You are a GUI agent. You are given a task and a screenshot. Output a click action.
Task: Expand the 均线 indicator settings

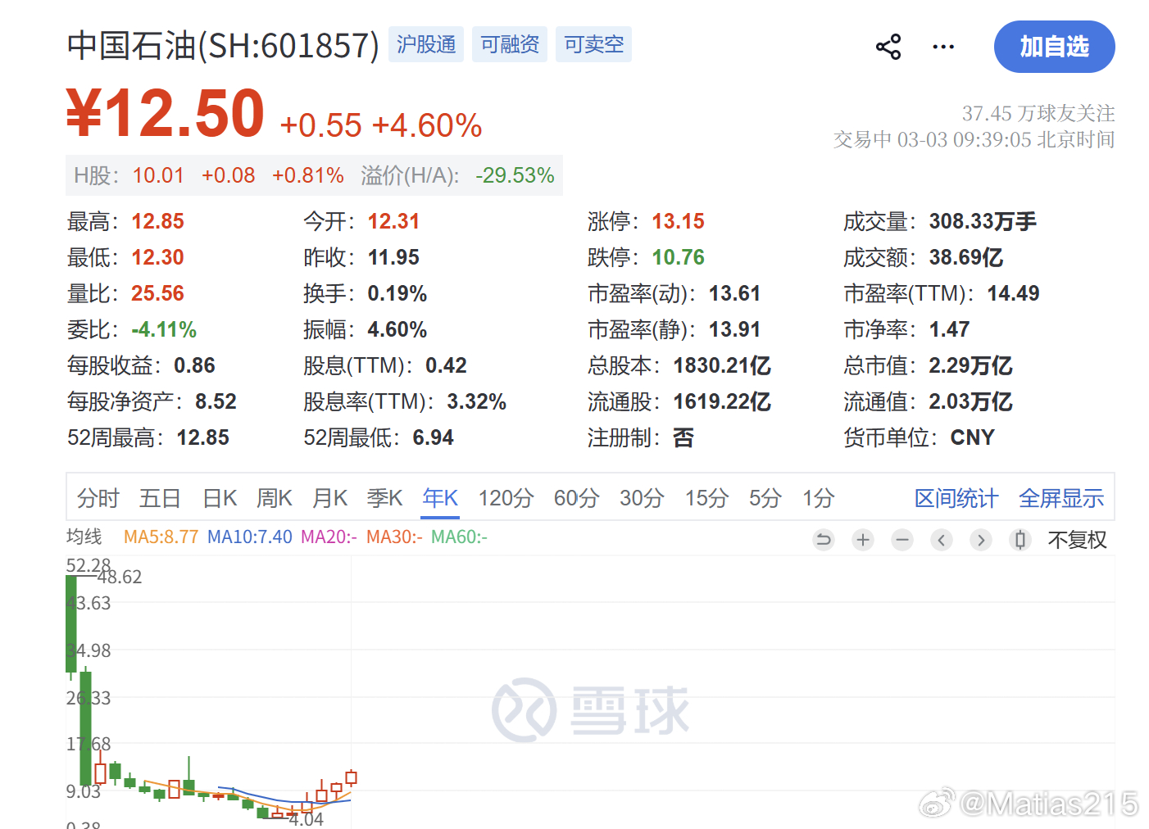(x=84, y=537)
